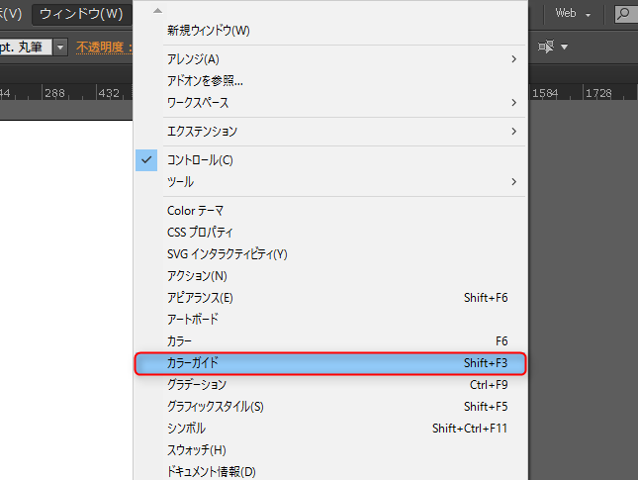Viewport: 638px width, 480px height.
Task: Open the ウィンドウ(W) menu in menu bar
Action: point(81,14)
